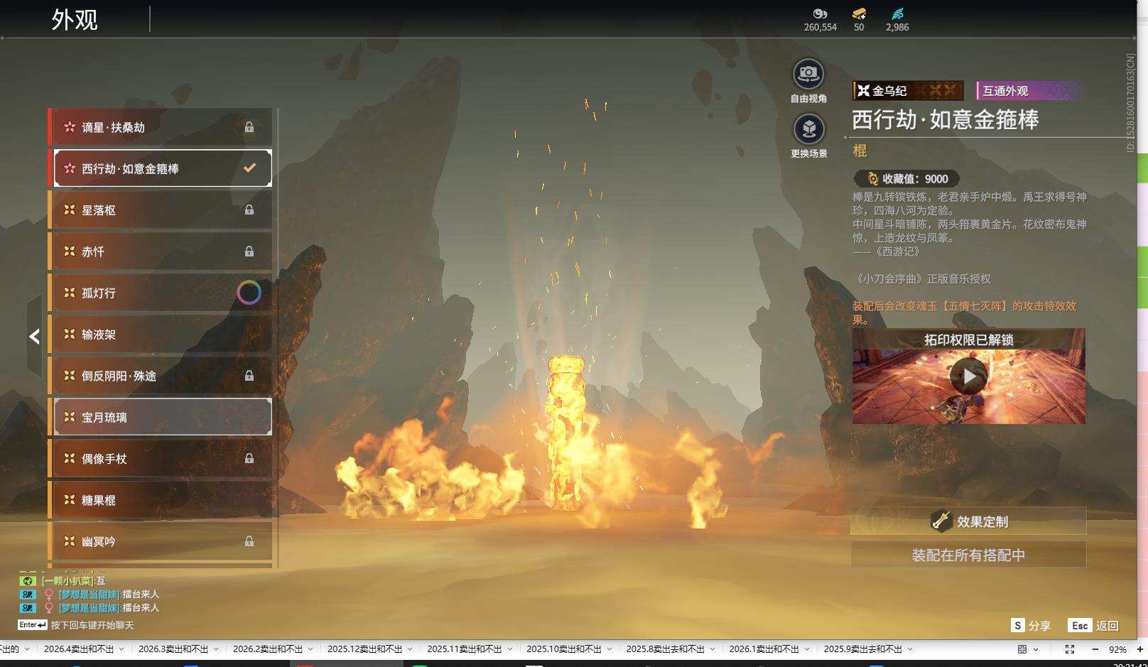Click the lock icon on 偶像手杖
1148x667 pixels.
pos(249,459)
